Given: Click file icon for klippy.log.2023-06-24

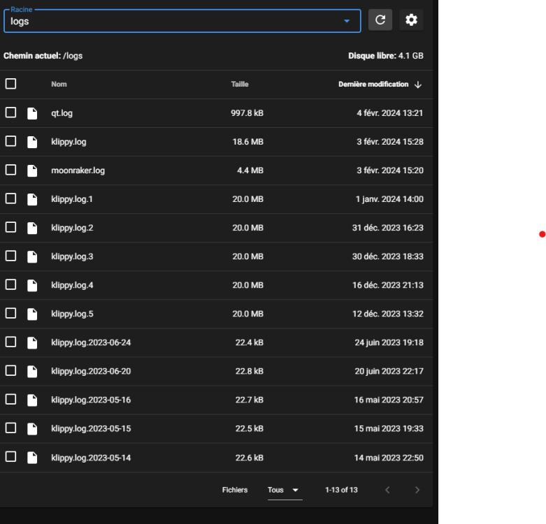Looking at the screenshot, I should coord(32,343).
